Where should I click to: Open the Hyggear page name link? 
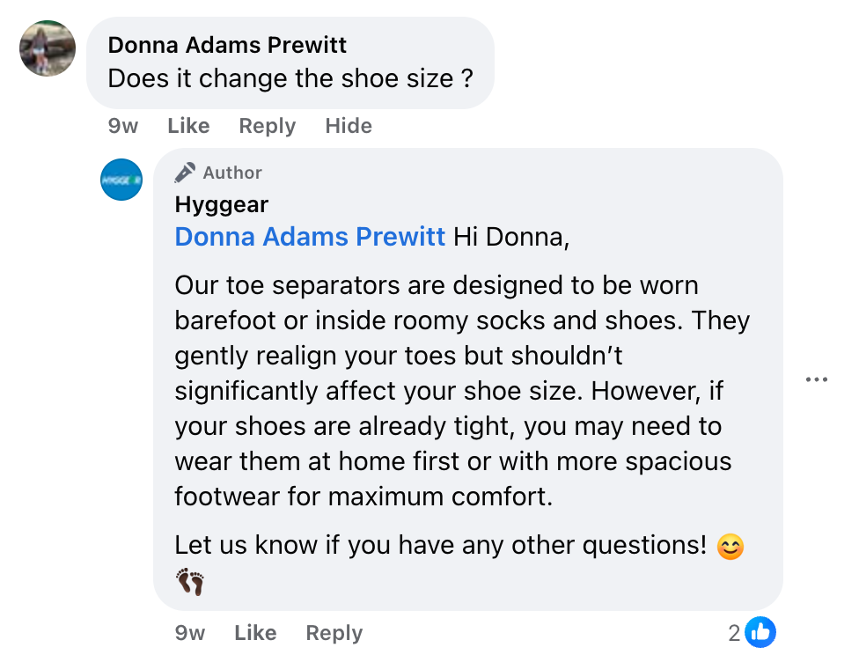[x=222, y=204]
